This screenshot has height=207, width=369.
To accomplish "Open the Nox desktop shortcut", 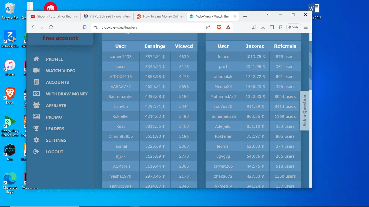I will (x=10, y=153).
